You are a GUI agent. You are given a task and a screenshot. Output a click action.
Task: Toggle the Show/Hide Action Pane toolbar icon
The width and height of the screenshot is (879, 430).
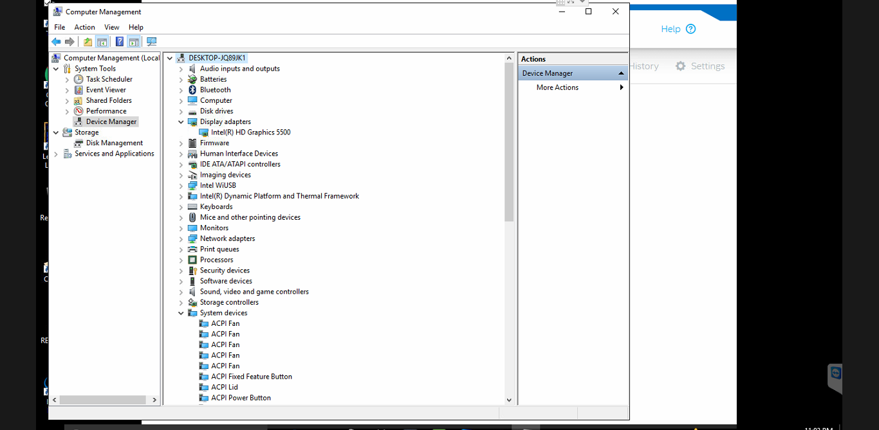(x=134, y=42)
